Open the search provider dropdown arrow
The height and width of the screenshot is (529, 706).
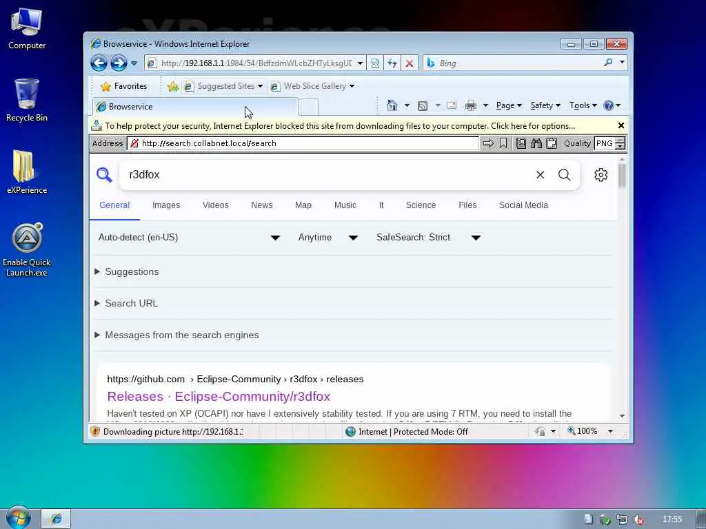(x=622, y=63)
